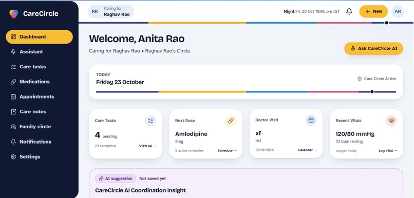The height and width of the screenshot is (198, 414).
Task: Click the Recent Vitals heart icon
Action: tap(391, 121)
